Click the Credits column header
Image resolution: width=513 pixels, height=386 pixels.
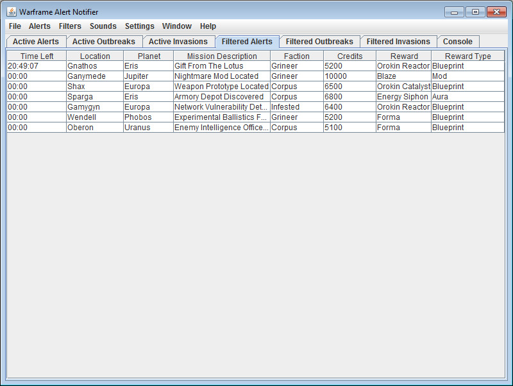349,56
